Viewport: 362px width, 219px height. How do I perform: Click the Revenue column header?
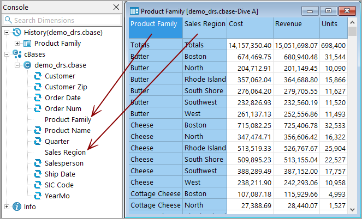pos(295,24)
